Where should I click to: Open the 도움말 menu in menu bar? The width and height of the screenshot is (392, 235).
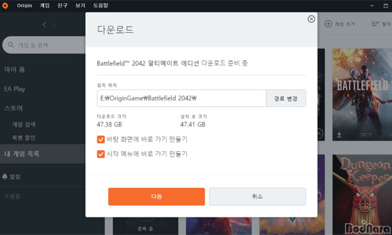pyautogui.click(x=101, y=5)
